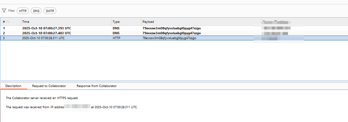This screenshot has width=348, height=122.
Task: Select interaction row number 1
Action: point(174,28)
